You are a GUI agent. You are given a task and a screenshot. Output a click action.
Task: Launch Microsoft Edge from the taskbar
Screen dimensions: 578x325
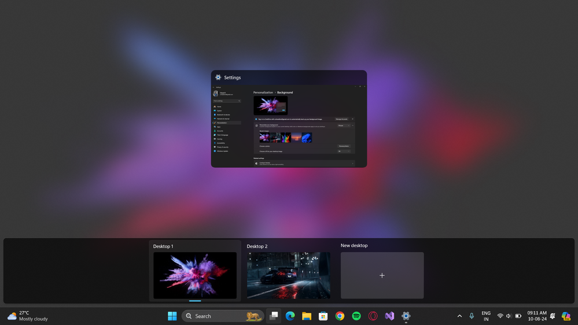(x=290, y=316)
